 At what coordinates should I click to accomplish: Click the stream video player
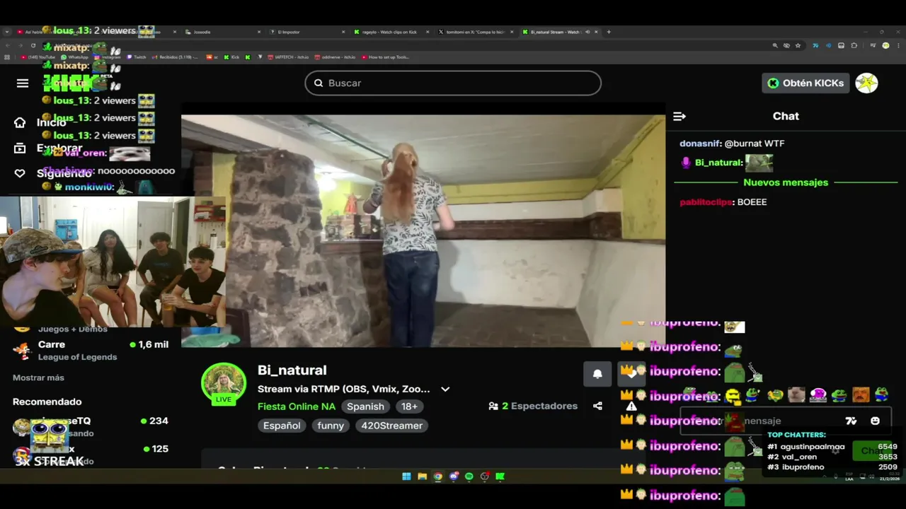point(423,230)
